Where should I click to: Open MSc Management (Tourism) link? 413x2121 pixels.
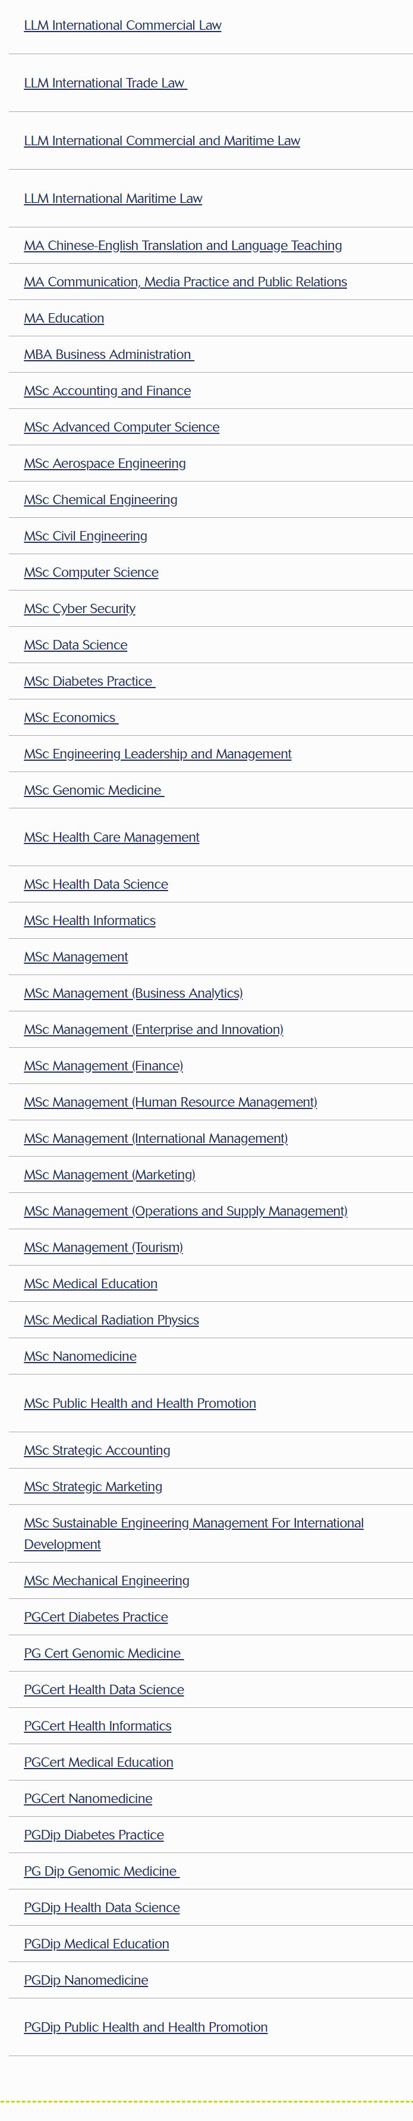tap(103, 1247)
